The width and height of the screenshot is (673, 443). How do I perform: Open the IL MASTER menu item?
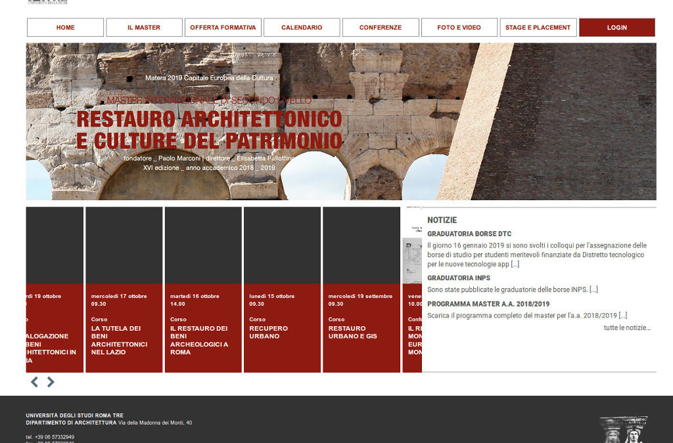(x=144, y=28)
